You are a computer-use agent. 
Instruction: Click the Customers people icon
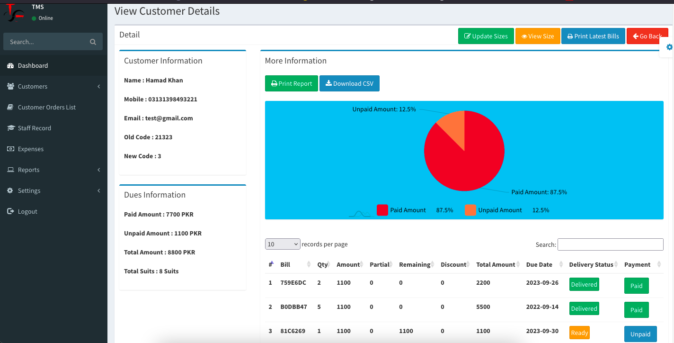coord(10,86)
